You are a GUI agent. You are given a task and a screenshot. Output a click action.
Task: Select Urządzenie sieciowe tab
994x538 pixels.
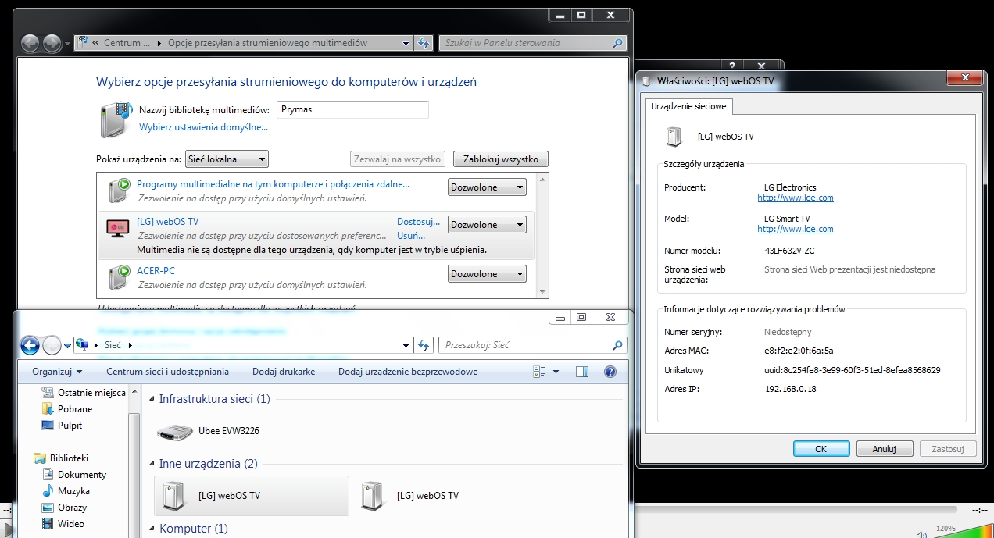pyautogui.click(x=688, y=106)
